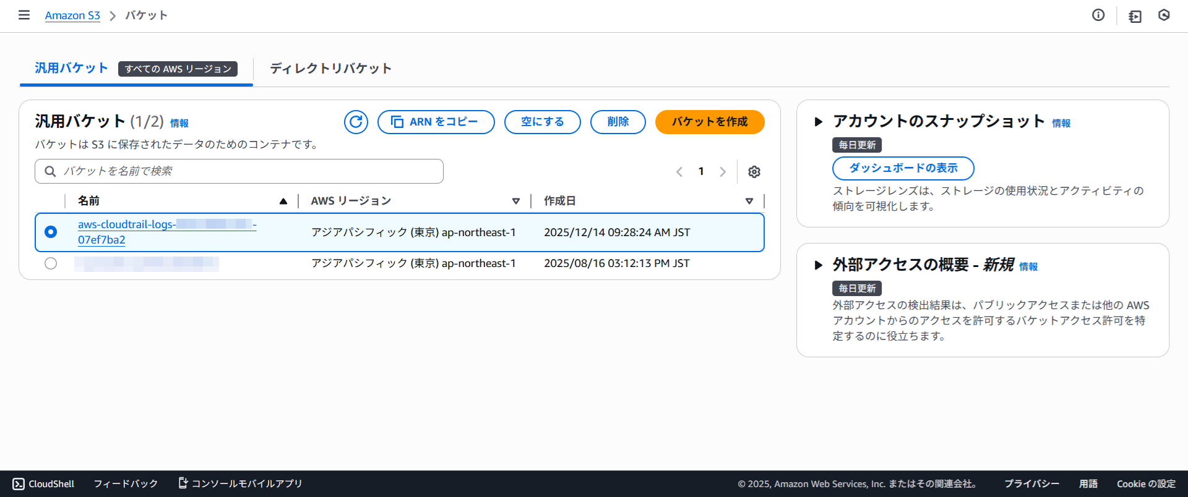Select the 汎用バケット tab
1188x497 pixels.
[72, 68]
